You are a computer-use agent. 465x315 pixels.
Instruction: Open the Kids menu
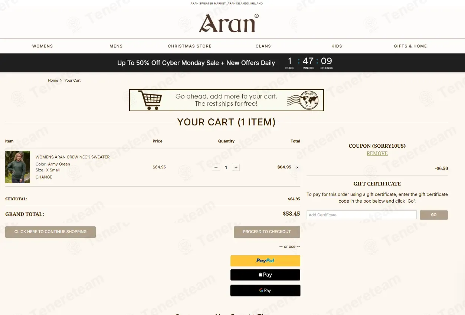[337, 46]
